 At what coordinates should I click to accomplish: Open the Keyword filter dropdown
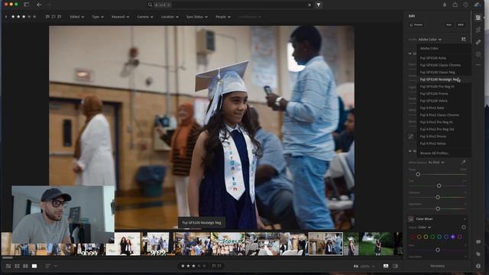(x=121, y=17)
